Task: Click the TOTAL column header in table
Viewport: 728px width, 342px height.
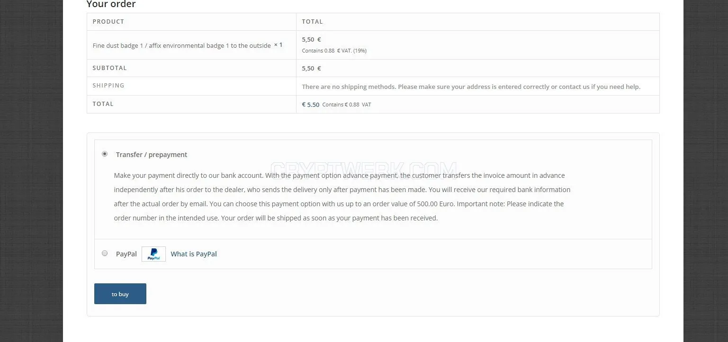Action: click(x=312, y=22)
